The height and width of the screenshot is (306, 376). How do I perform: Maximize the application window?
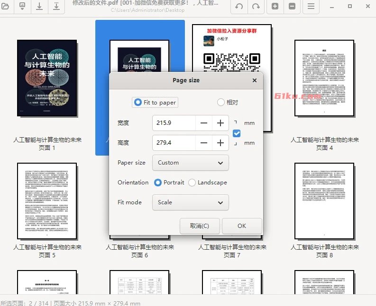[350, 6]
